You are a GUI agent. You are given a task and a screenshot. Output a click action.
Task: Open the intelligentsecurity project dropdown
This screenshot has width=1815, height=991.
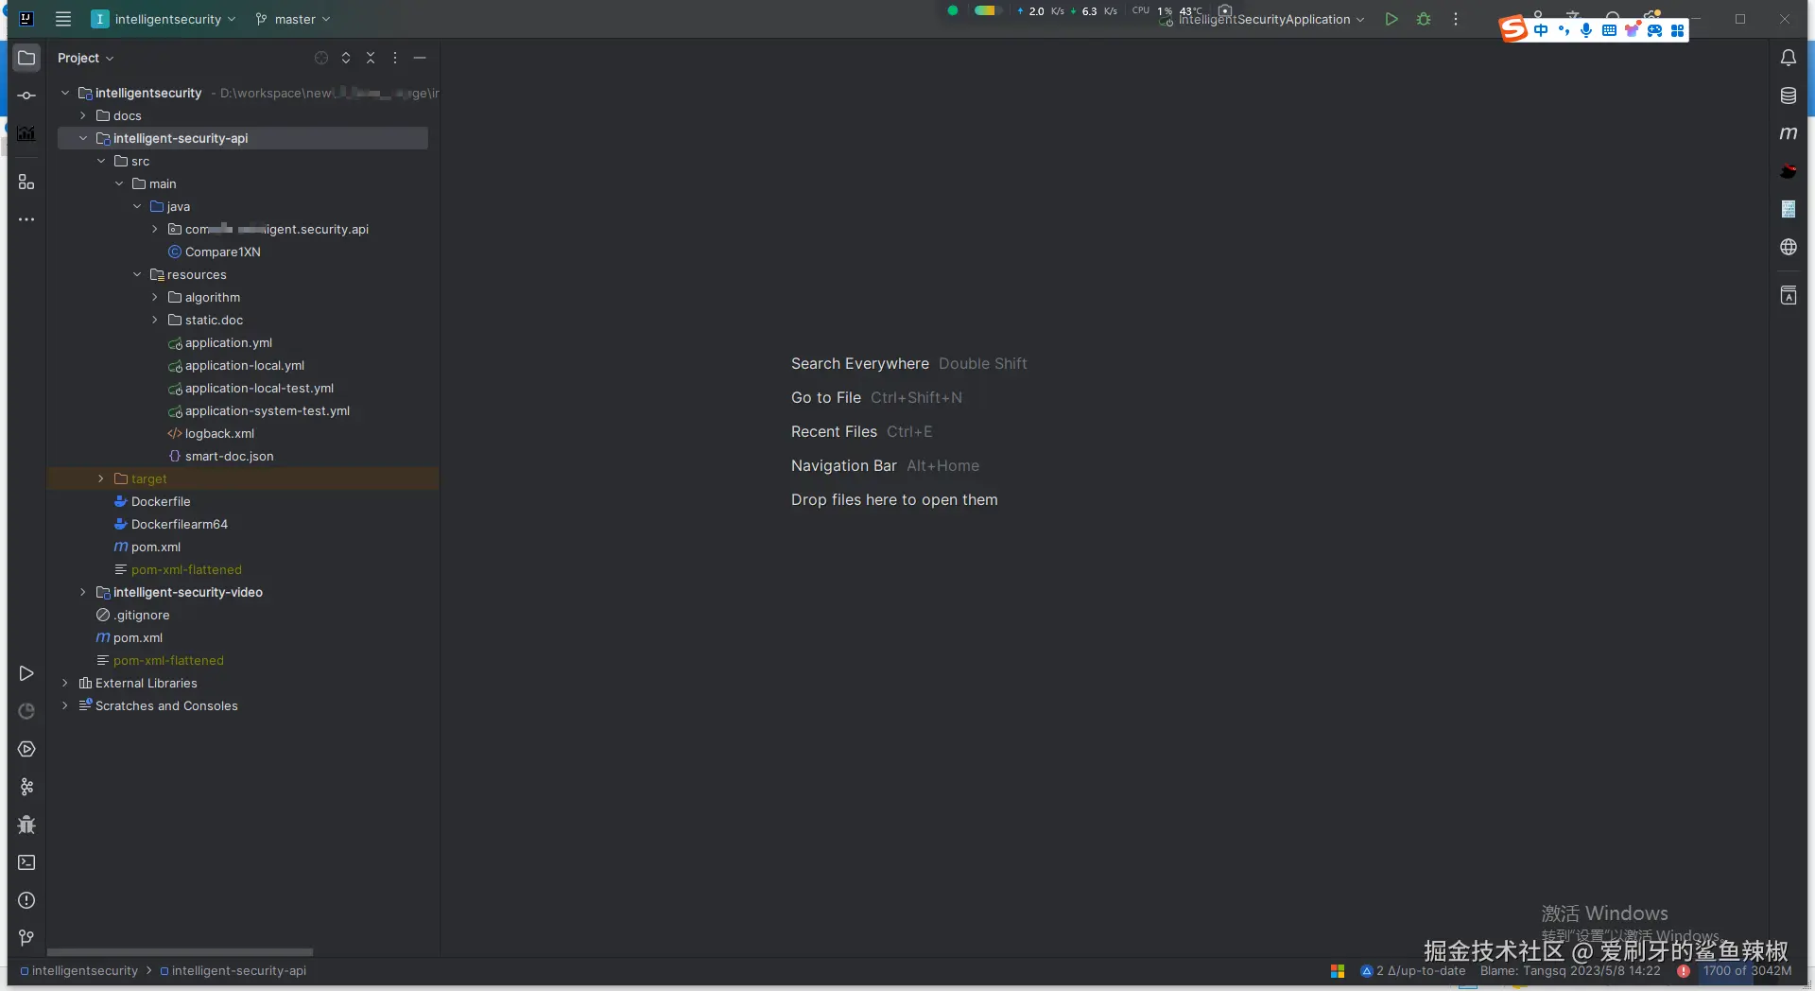point(164,19)
